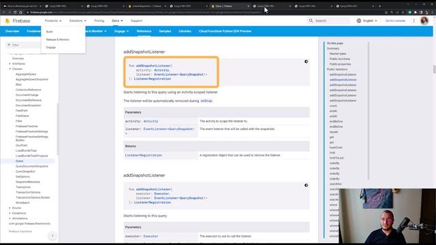Click the Go to console link
Image resolution: width=436 pixels, height=245 pixels.
395,20
